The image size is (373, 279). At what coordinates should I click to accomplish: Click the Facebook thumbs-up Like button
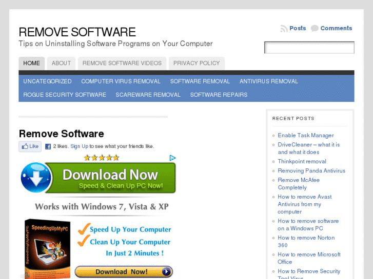[30, 146]
